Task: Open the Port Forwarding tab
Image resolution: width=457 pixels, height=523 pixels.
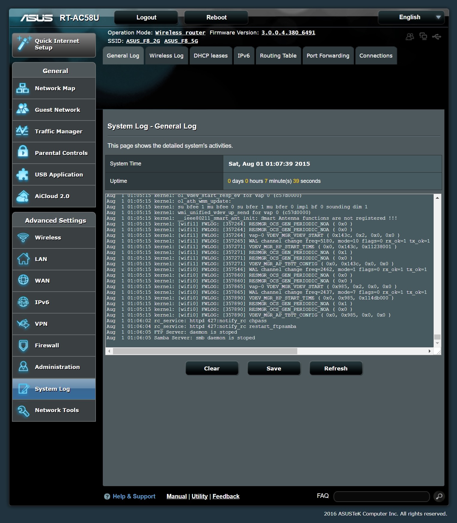Action: coord(328,56)
